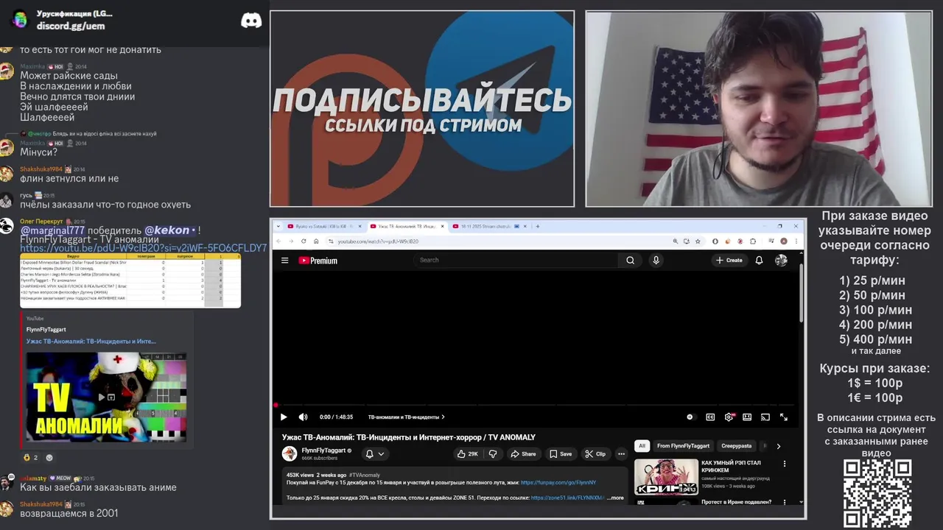Select the Creepypasta filter chip
943x530 pixels.
(737, 445)
